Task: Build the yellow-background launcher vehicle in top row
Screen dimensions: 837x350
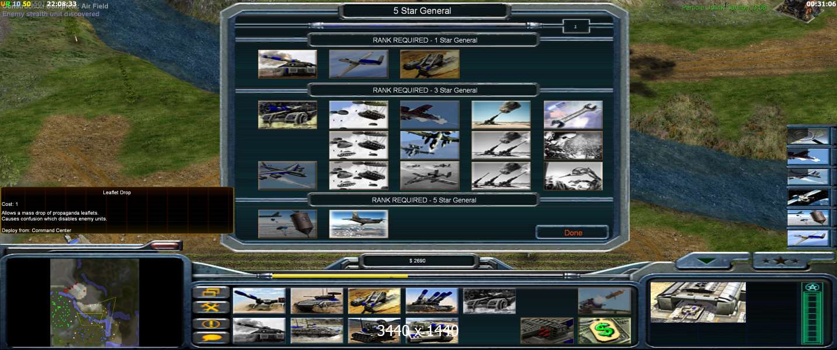Action: 374,300
